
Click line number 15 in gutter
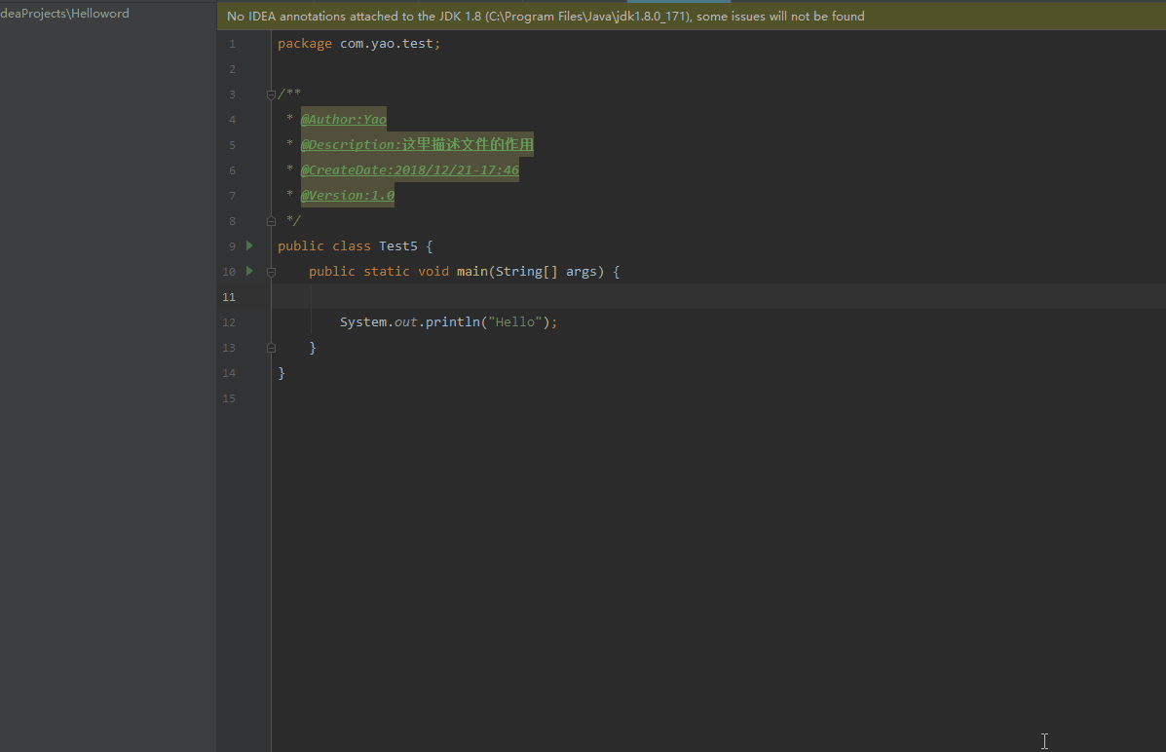pyautogui.click(x=229, y=398)
